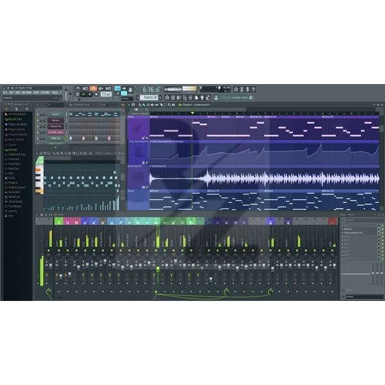385x385 pixels.
Task: Open the playlist view icon in the toolbar
Action: (x=167, y=98)
